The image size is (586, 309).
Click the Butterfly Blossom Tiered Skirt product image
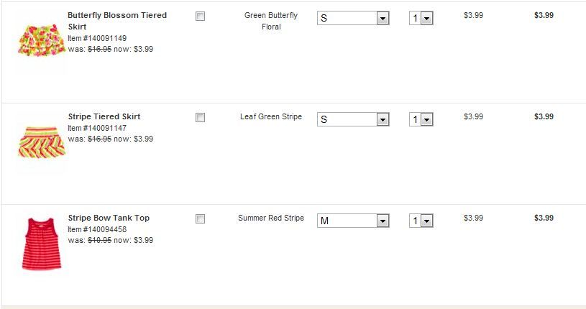41,40
